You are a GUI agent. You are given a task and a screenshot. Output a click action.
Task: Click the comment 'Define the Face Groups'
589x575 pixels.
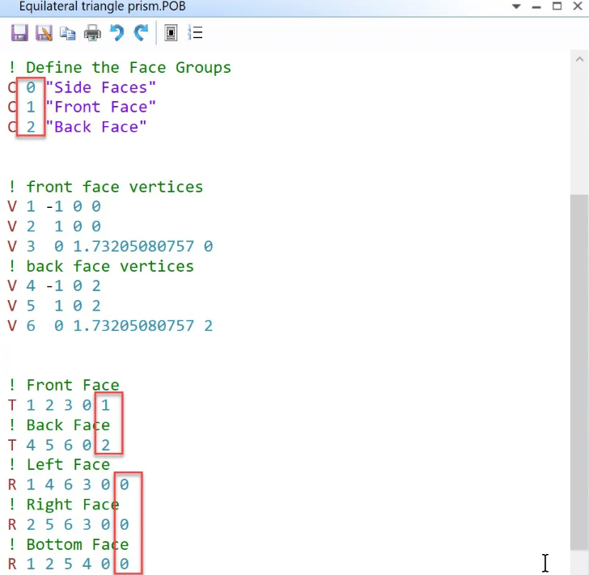[129, 68]
